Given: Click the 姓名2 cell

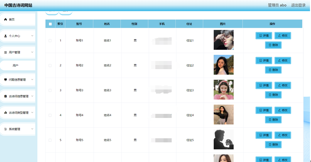Looking at the screenshot, I should click(108, 65).
